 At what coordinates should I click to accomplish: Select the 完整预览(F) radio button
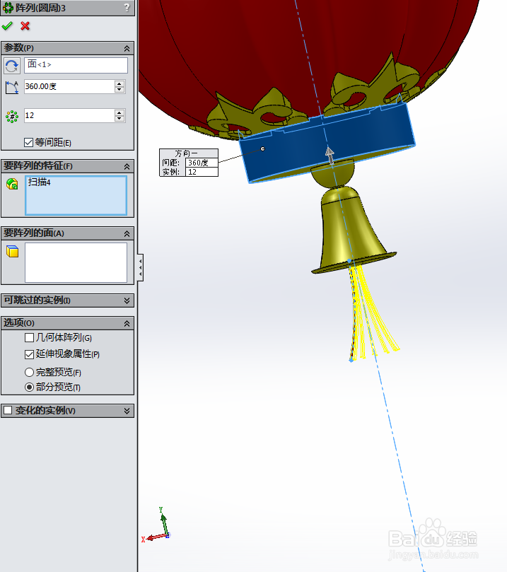[29, 372]
